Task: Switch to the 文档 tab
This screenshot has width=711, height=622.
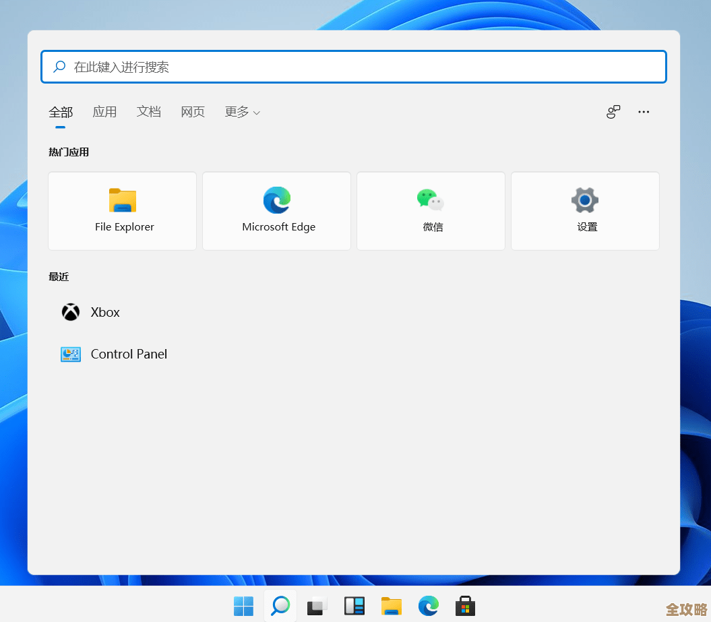Action: pyautogui.click(x=149, y=111)
